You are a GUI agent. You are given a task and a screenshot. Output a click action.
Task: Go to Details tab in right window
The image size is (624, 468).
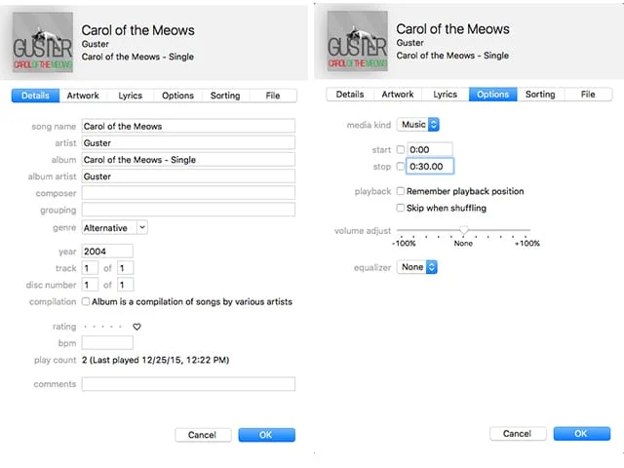(x=350, y=95)
